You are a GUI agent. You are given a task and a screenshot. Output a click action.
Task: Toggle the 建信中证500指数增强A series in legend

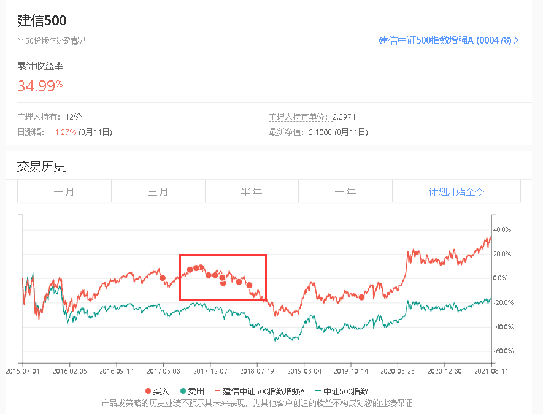click(260, 391)
